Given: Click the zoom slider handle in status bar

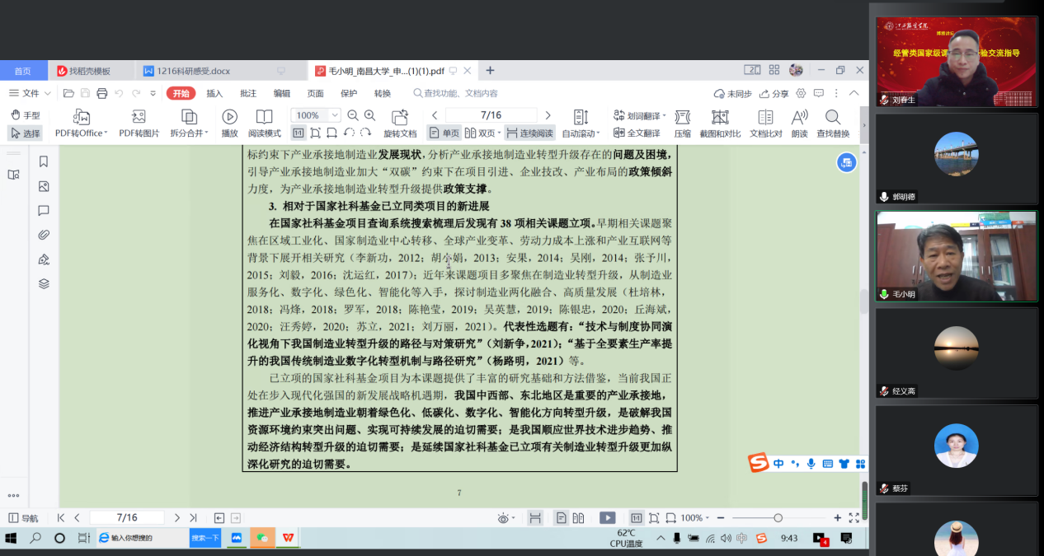Looking at the screenshot, I should click(778, 518).
